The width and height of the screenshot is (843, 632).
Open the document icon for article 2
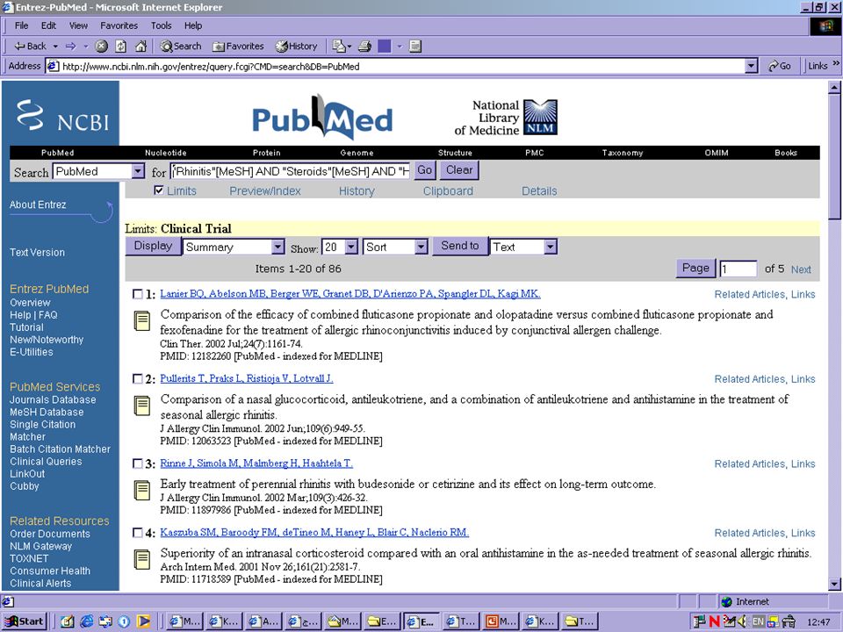(142, 406)
